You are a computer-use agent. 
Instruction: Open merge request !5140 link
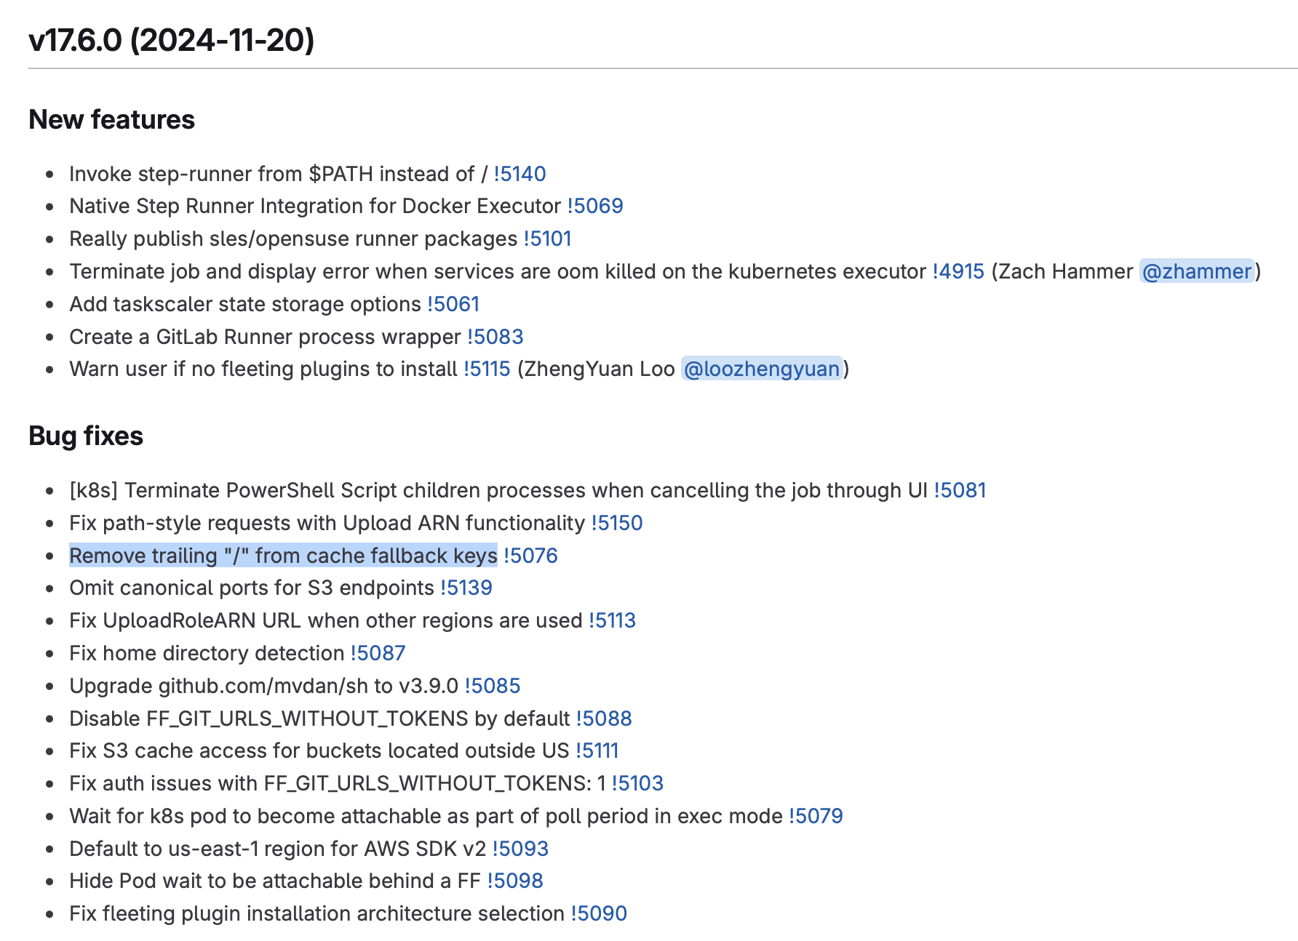coord(519,174)
